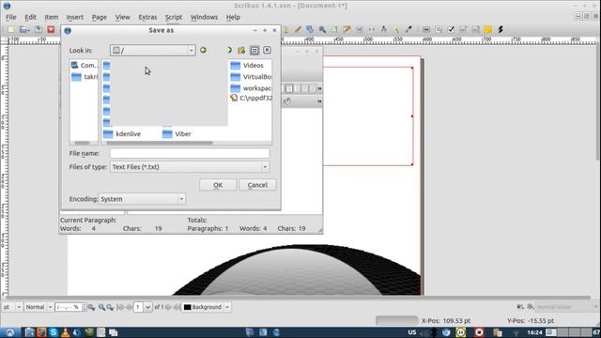Click the zoom percentage field in status bar
This screenshot has width=601, height=338.
tap(69, 307)
